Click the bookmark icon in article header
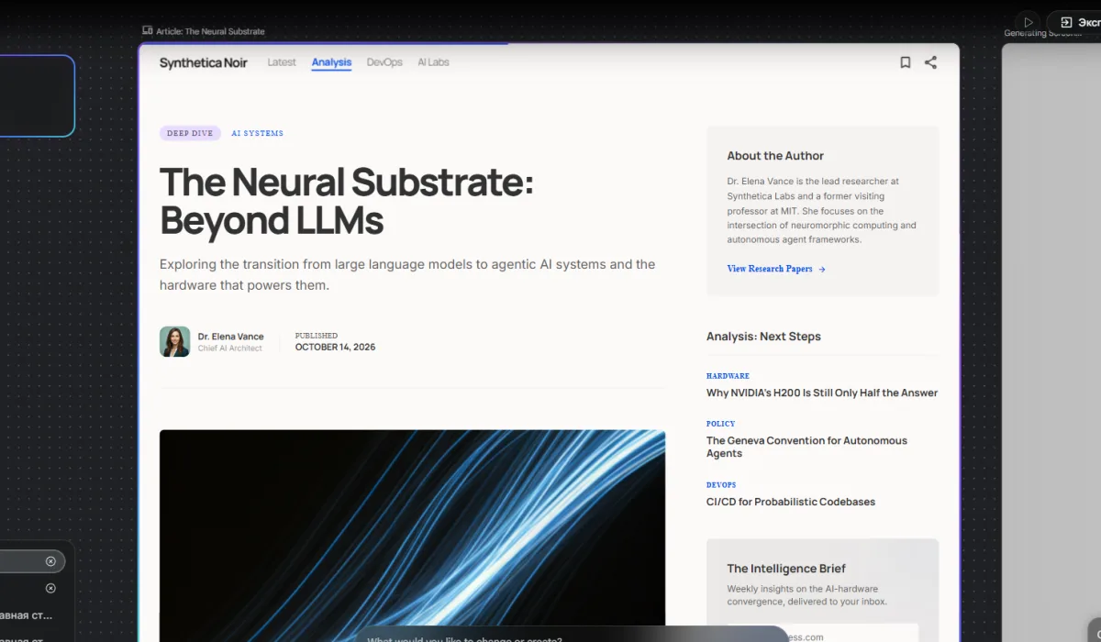The height and width of the screenshot is (642, 1101). pos(905,62)
